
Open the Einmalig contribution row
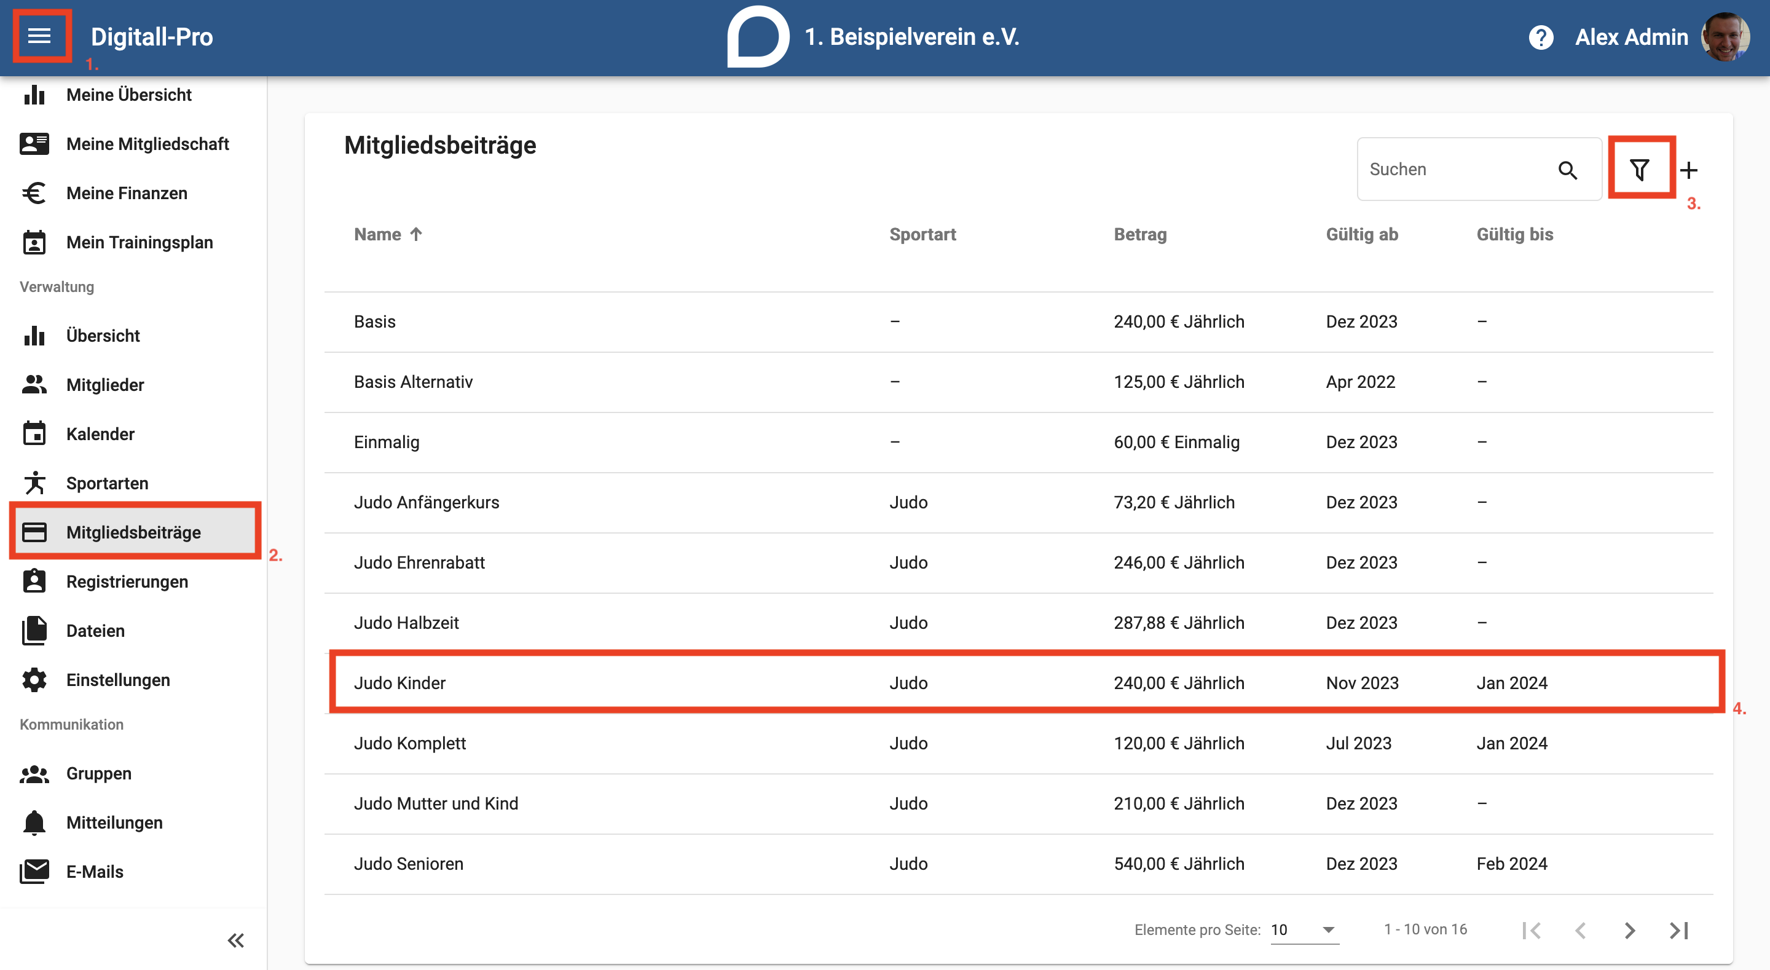[x=1018, y=442]
